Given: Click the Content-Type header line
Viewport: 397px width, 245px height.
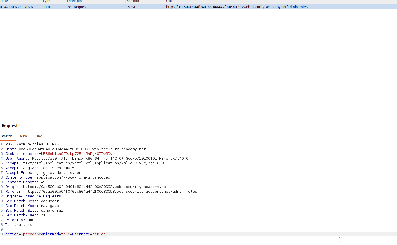Looking at the screenshot, I should pos(58,177).
